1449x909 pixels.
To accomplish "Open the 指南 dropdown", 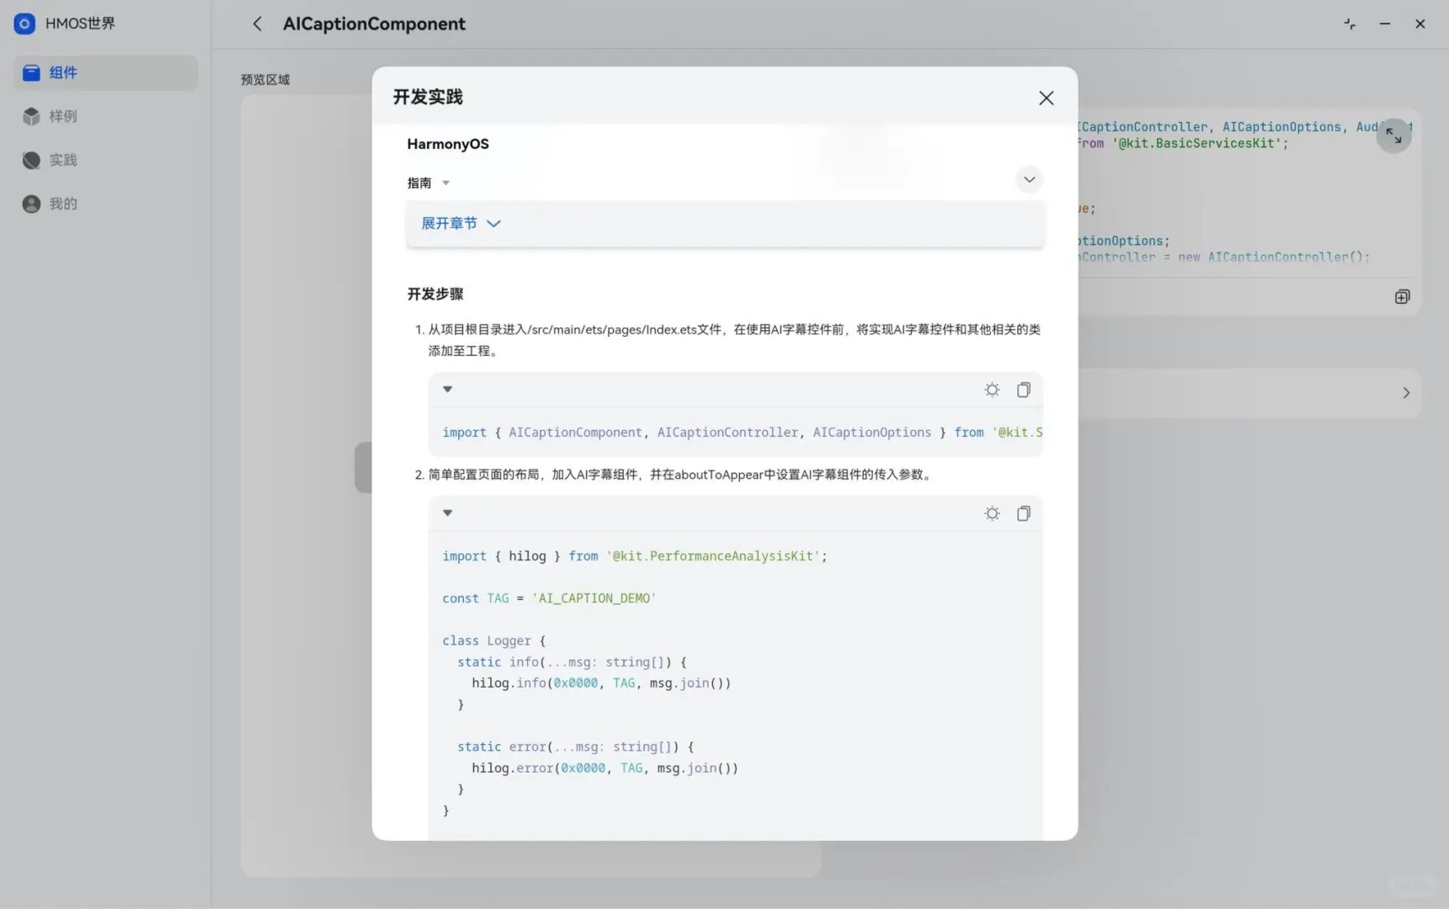I will (428, 183).
